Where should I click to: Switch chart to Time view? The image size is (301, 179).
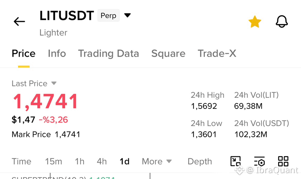click(21, 161)
